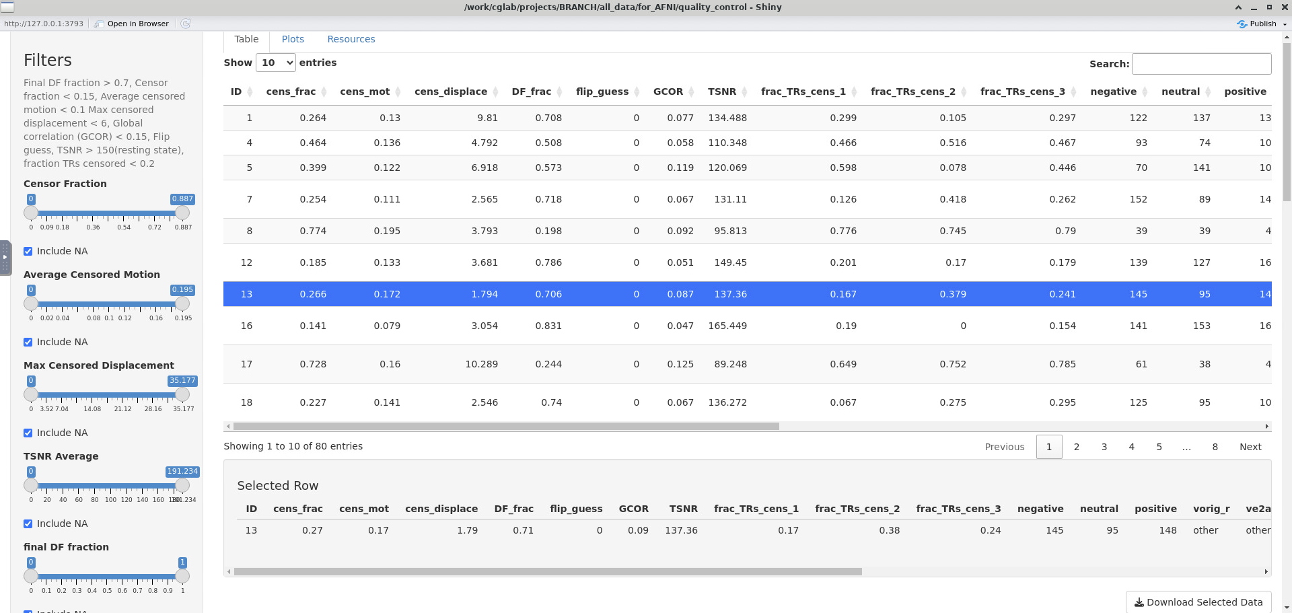Viewport: 1292px width, 613px height.
Task: Switch to the Plots tab
Action: 293,39
